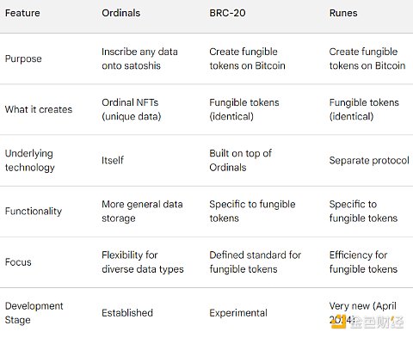The image size is (413, 338).
Task: Select the Underlying technology row label
Action: click(x=30, y=160)
